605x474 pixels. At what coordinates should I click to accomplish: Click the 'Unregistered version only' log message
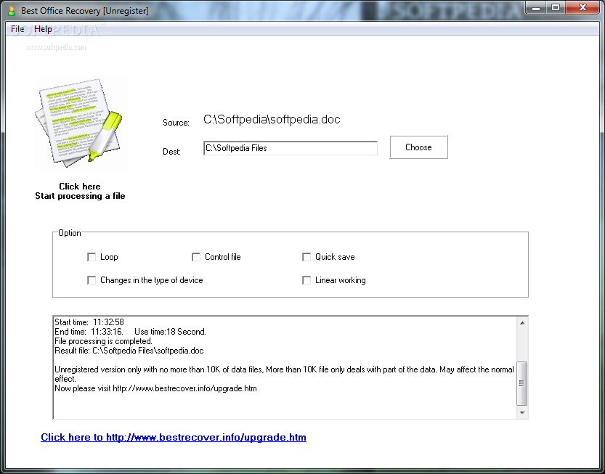pos(285,374)
